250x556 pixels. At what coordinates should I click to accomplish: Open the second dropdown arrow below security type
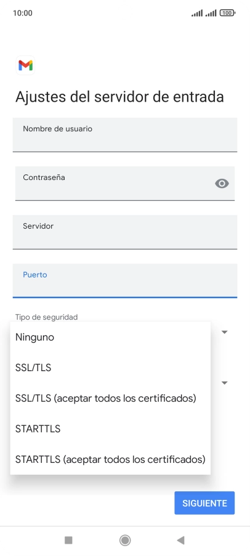point(225,383)
